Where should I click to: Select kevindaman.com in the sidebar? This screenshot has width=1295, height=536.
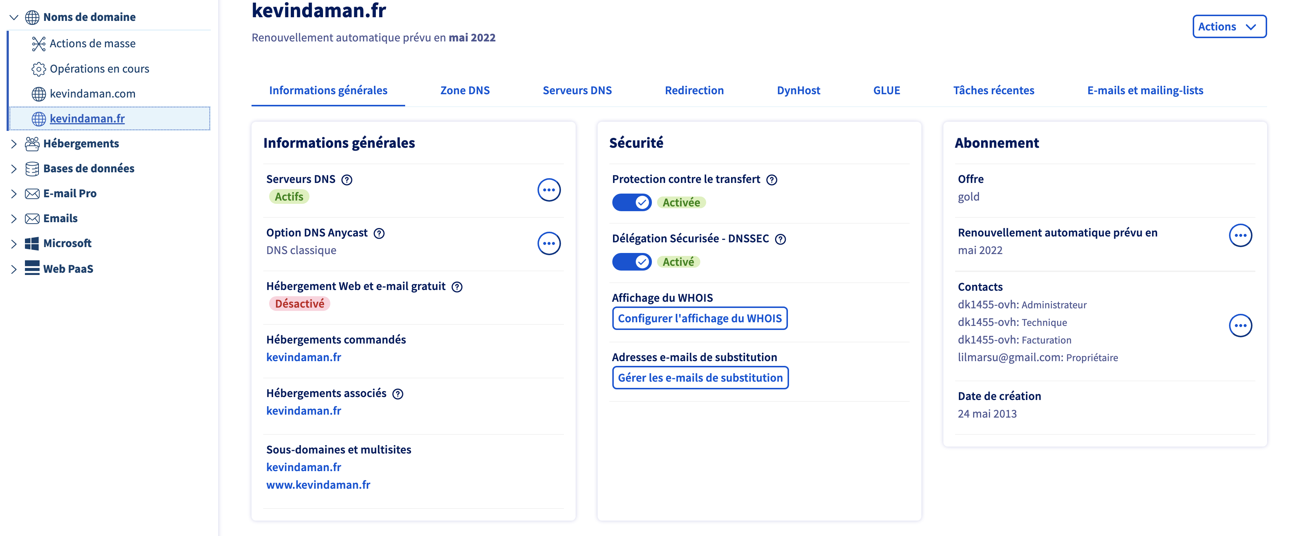click(x=92, y=93)
